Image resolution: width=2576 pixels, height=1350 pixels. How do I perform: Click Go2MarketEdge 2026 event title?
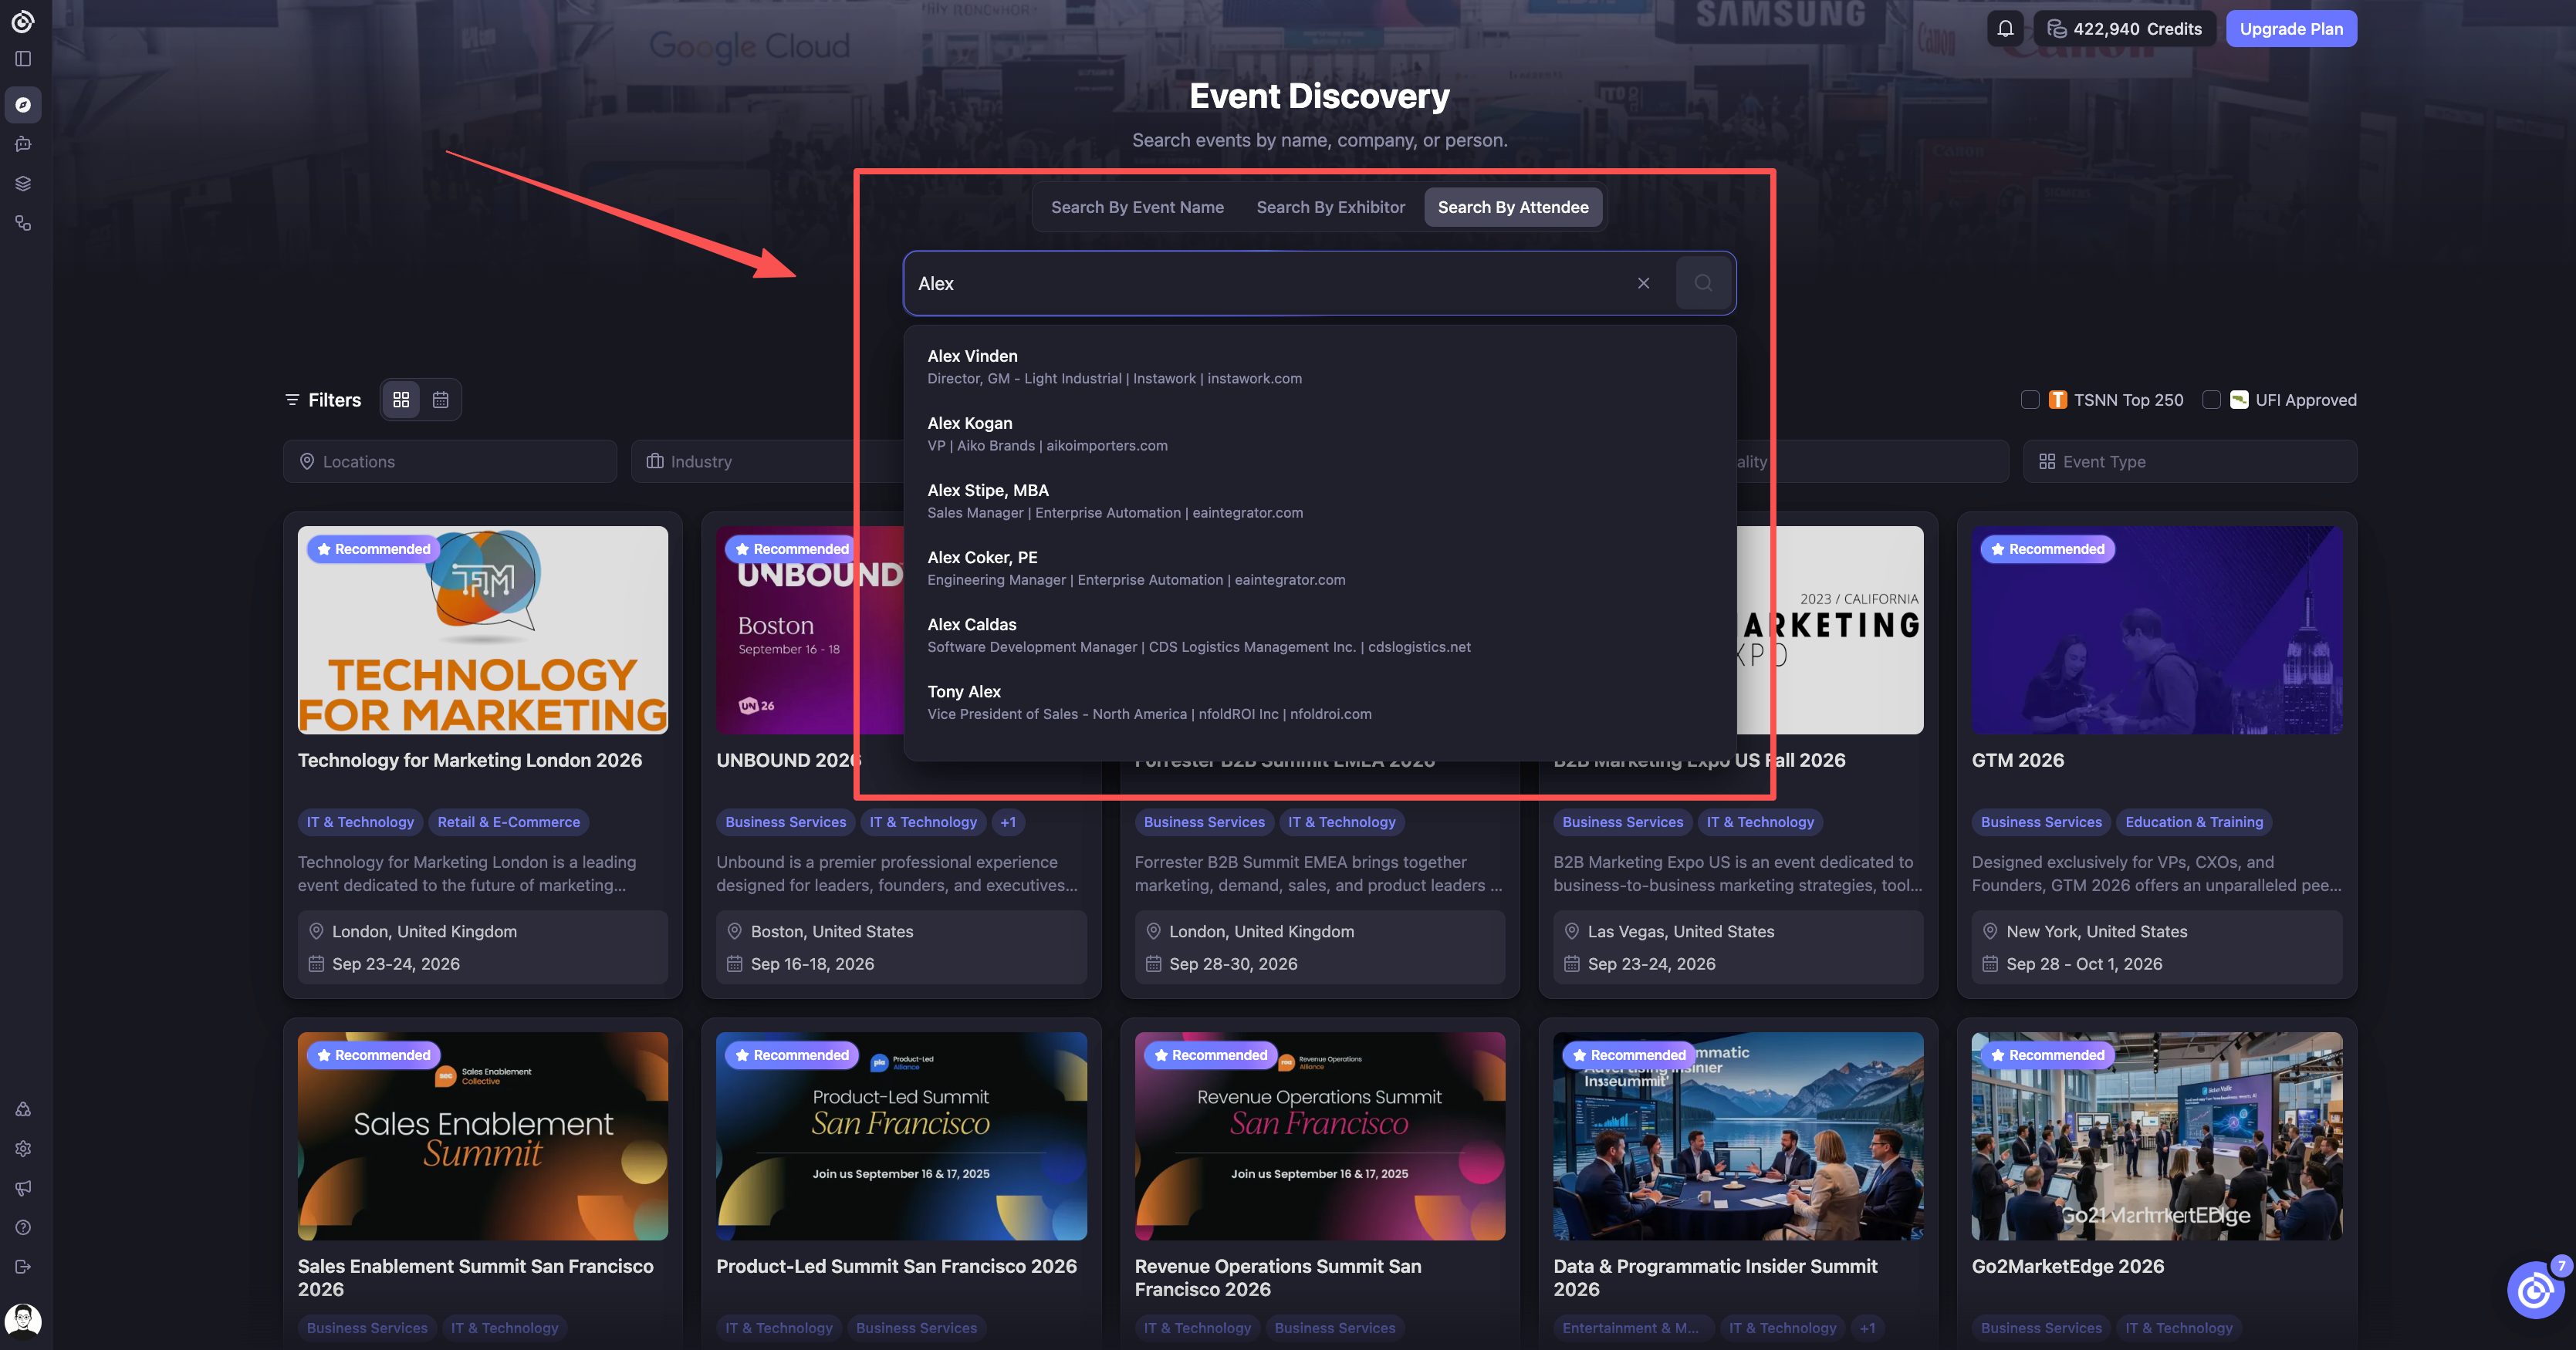point(2068,1266)
